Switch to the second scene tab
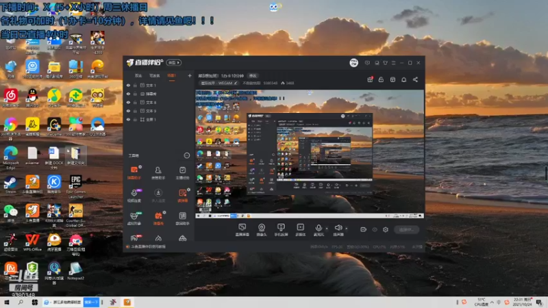This screenshot has width=548, height=308. 155,76
